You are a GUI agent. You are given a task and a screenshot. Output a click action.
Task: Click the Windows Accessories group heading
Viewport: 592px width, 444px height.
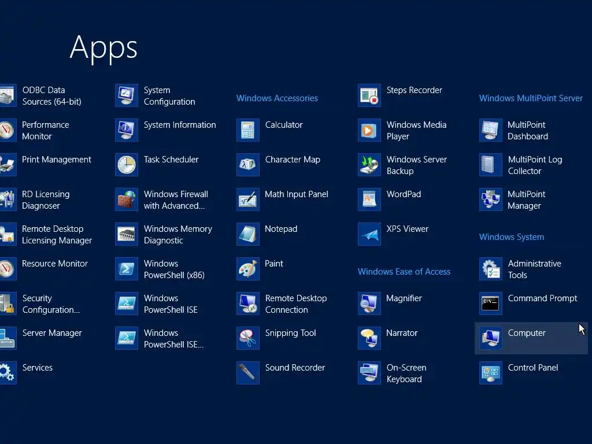(x=277, y=98)
